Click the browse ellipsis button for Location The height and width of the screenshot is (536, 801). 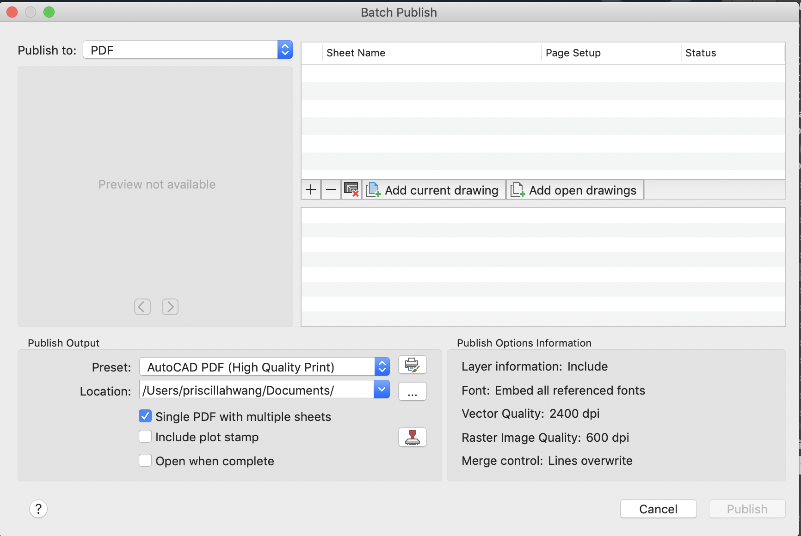(412, 391)
